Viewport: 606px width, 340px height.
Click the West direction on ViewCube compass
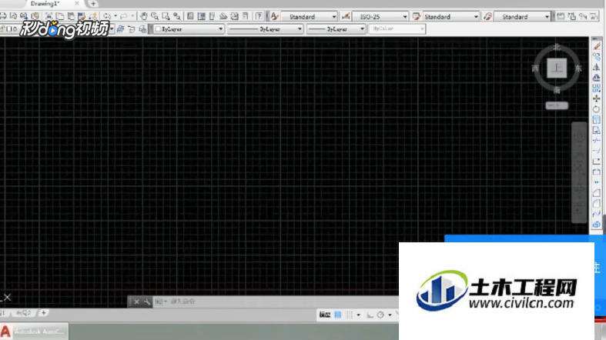[535, 68]
